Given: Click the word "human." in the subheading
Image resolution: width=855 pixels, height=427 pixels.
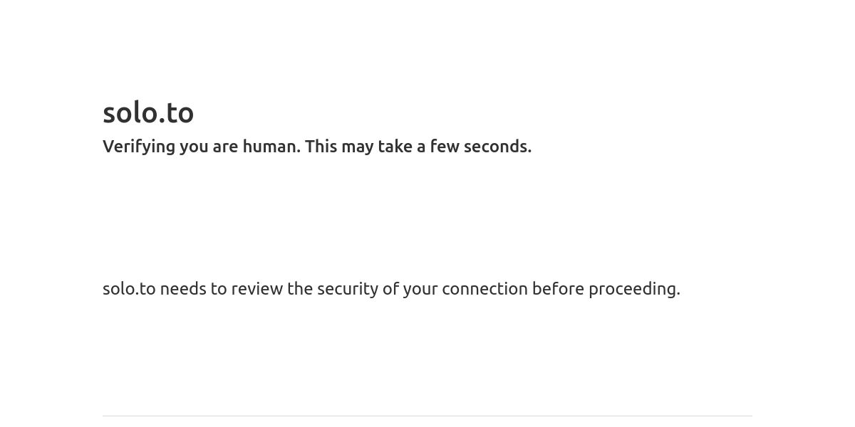Looking at the screenshot, I should pyautogui.click(x=271, y=146).
